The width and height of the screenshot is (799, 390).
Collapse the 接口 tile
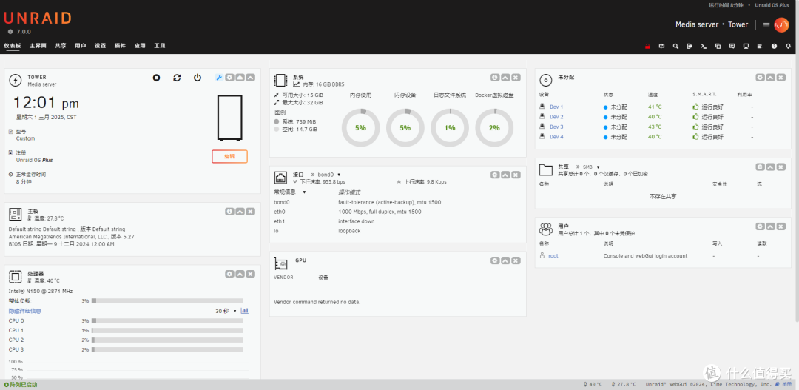point(505,175)
